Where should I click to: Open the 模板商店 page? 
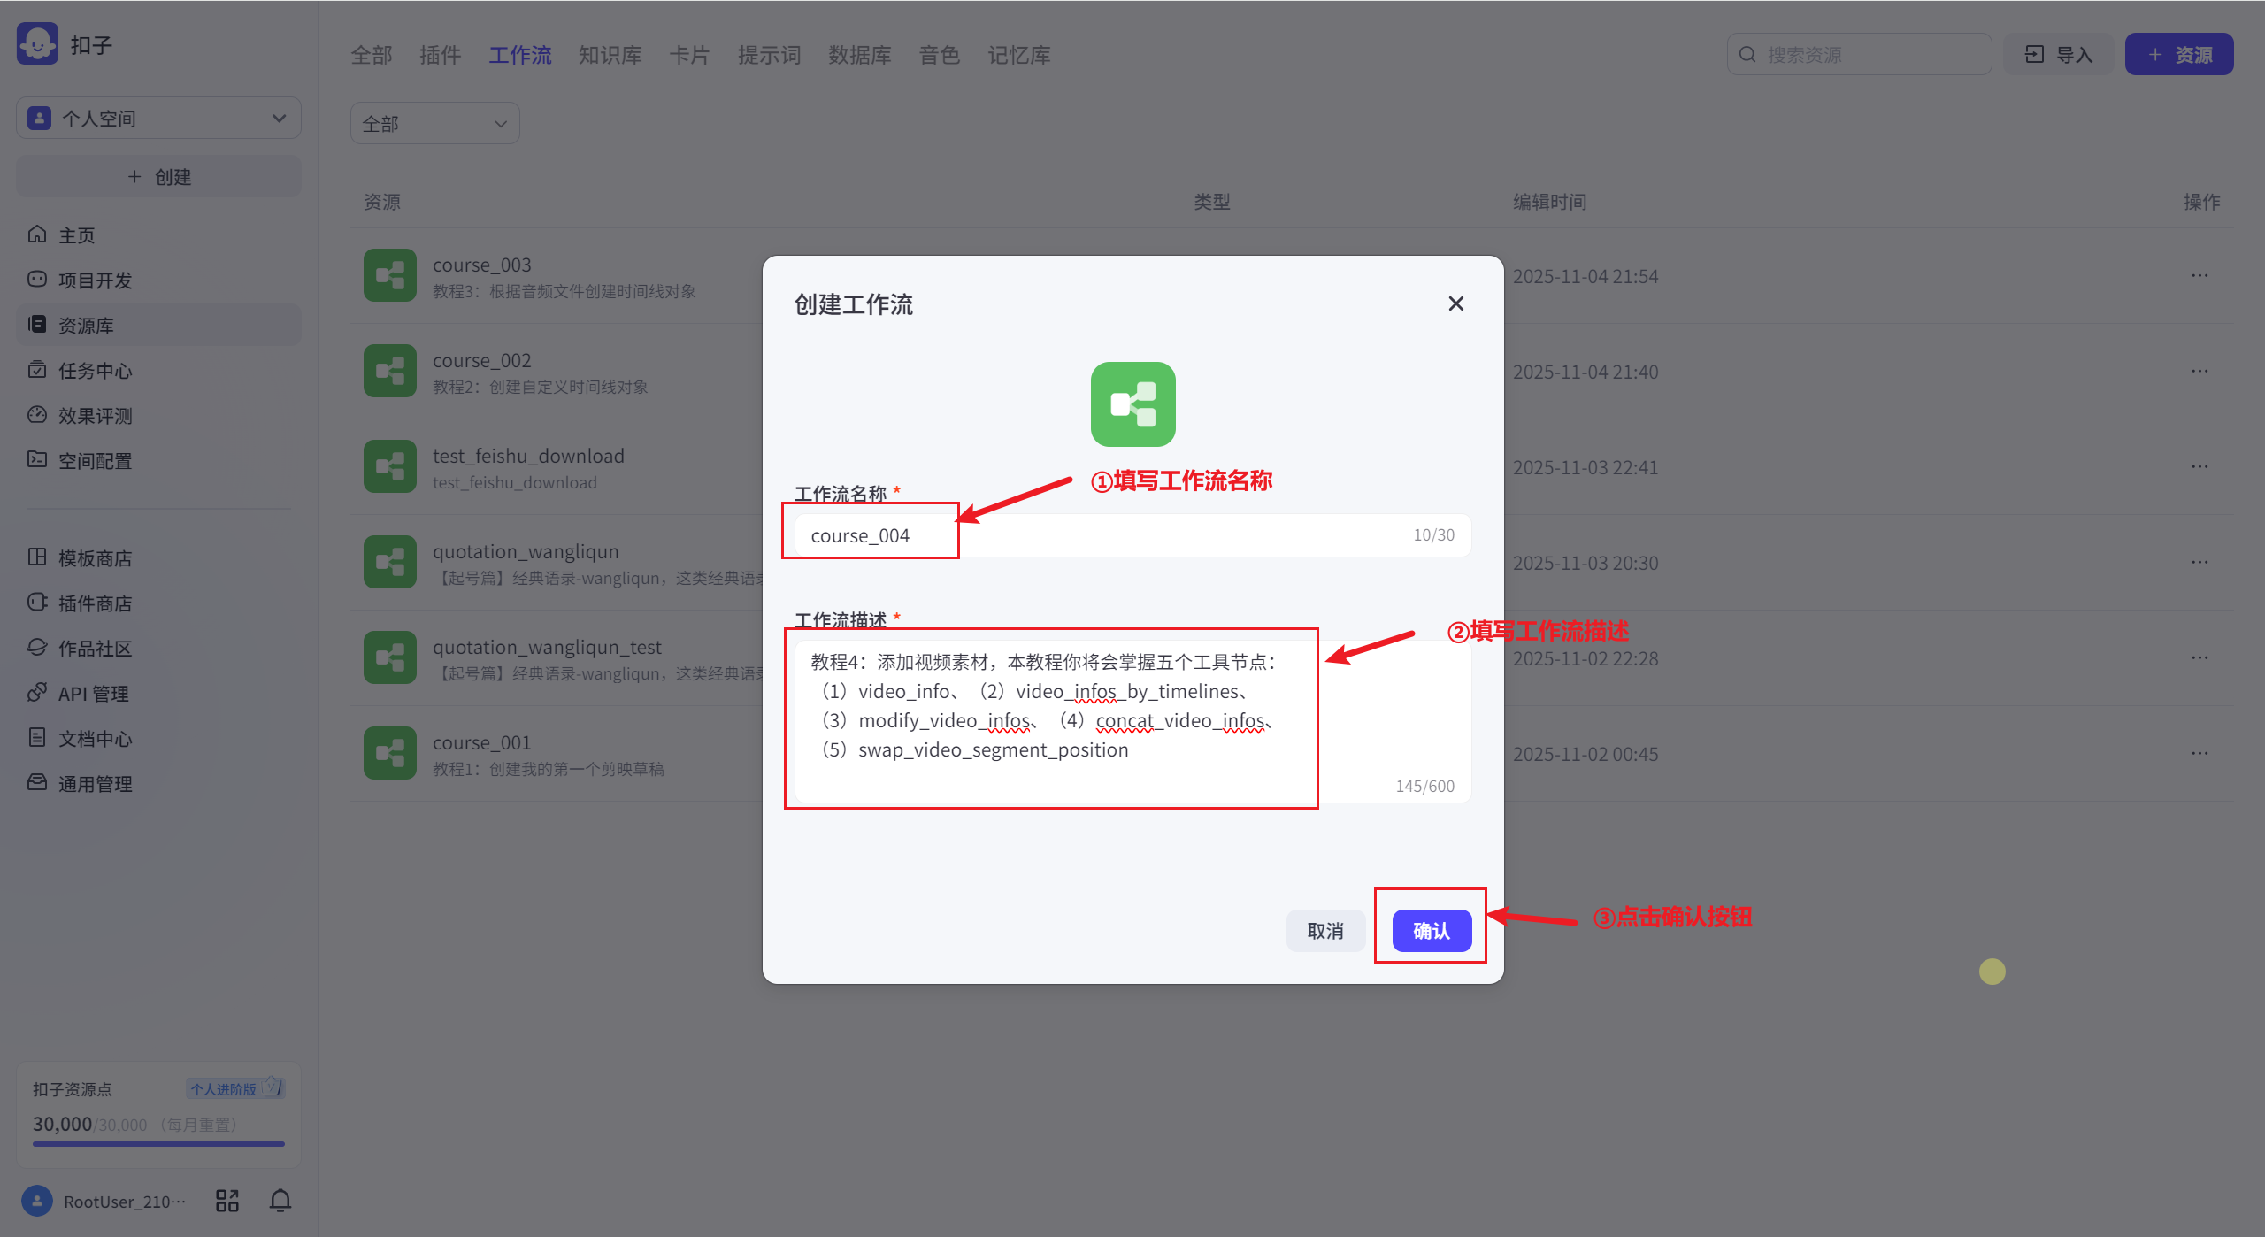96,558
